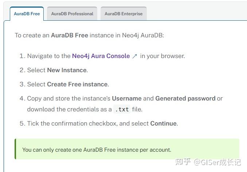Click the bold 'New Instance' text

pyautogui.click(x=67, y=70)
